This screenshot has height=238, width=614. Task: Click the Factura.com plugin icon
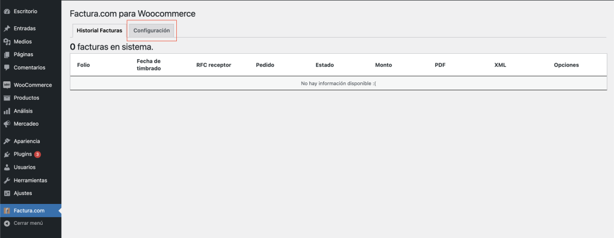7,210
